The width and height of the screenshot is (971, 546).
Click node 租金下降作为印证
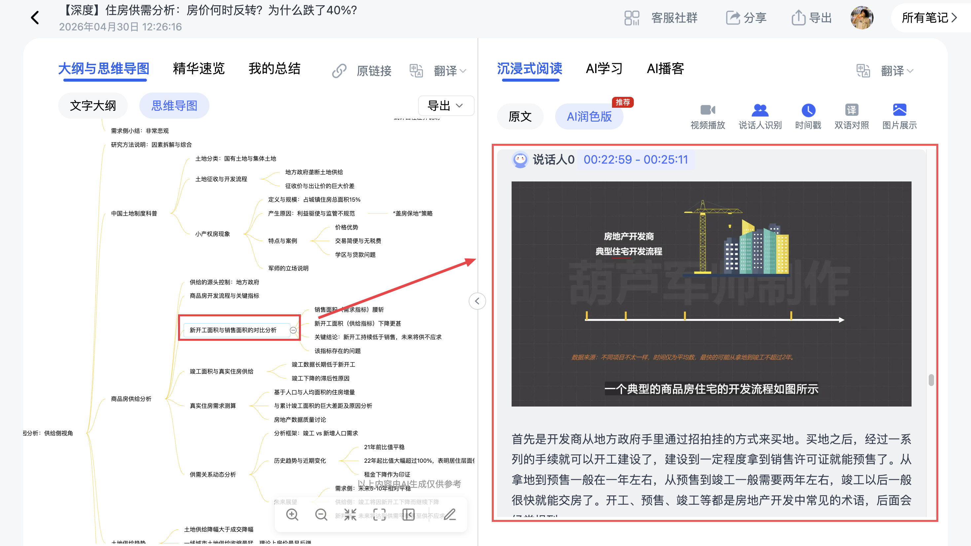point(387,475)
